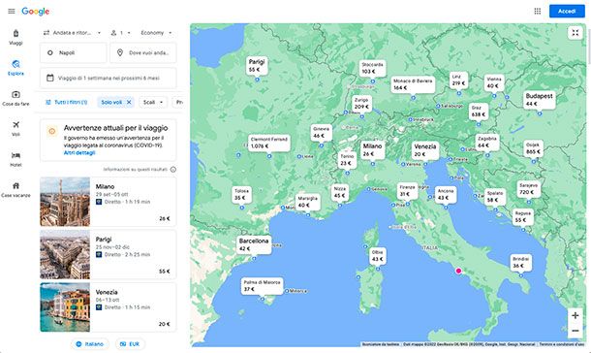The image size is (591, 353).
Task: Click the Tolosa 35 € marker
Action: coord(241,194)
